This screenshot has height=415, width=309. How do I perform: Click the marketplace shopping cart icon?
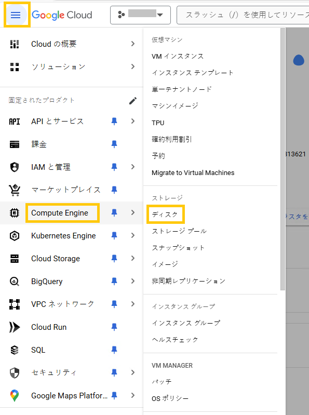pos(15,190)
